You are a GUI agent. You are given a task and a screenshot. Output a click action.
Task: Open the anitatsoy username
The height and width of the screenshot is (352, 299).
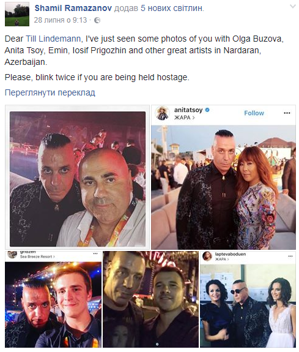pyautogui.click(x=188, y=110)
